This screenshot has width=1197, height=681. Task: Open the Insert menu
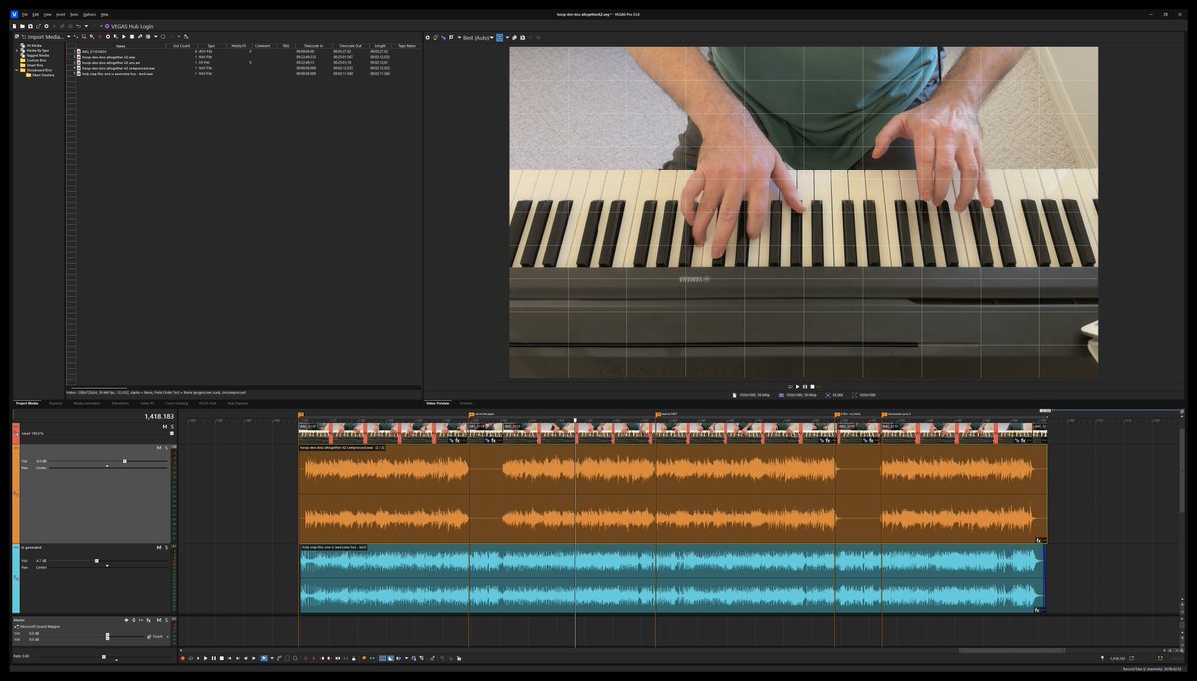pos(61,15)
